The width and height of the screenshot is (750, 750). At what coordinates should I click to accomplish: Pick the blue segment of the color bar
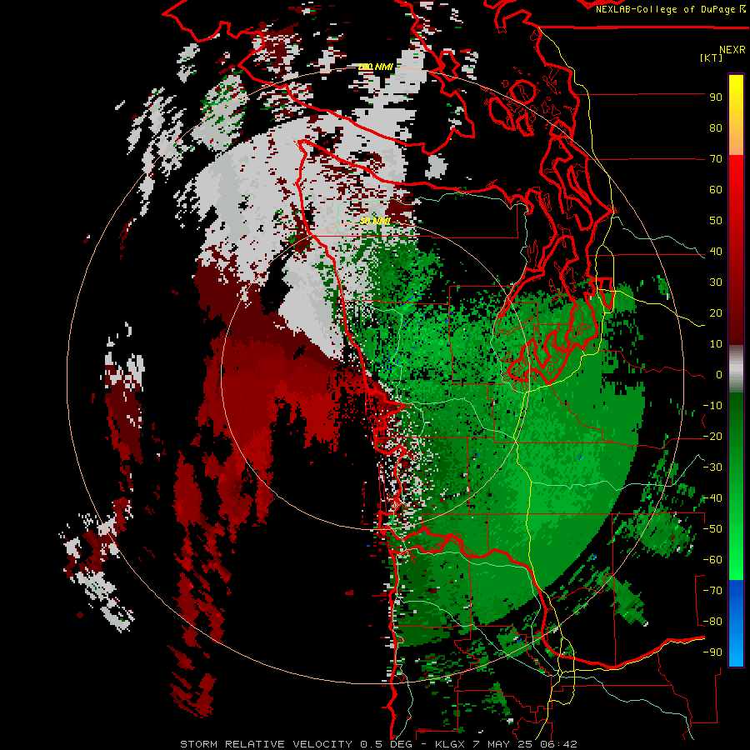(x=736, y=623)
